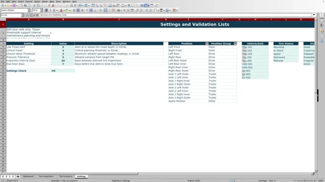Open the Format menu
Viewport: 325px width, 182px height.
[x=29, y=2]
